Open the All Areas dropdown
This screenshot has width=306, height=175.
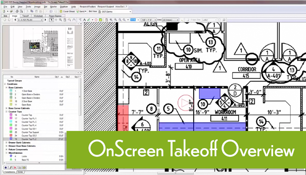click(x=171, y=20)
